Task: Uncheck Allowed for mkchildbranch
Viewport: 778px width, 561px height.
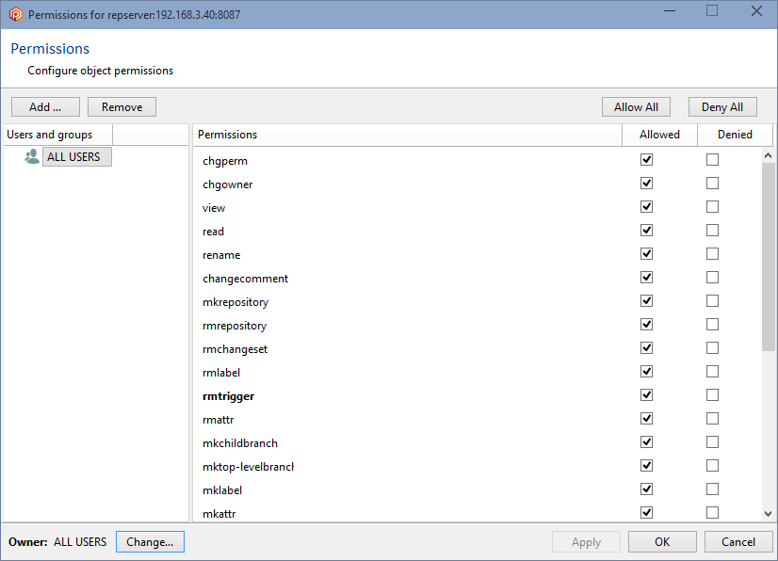Action: 646,442
